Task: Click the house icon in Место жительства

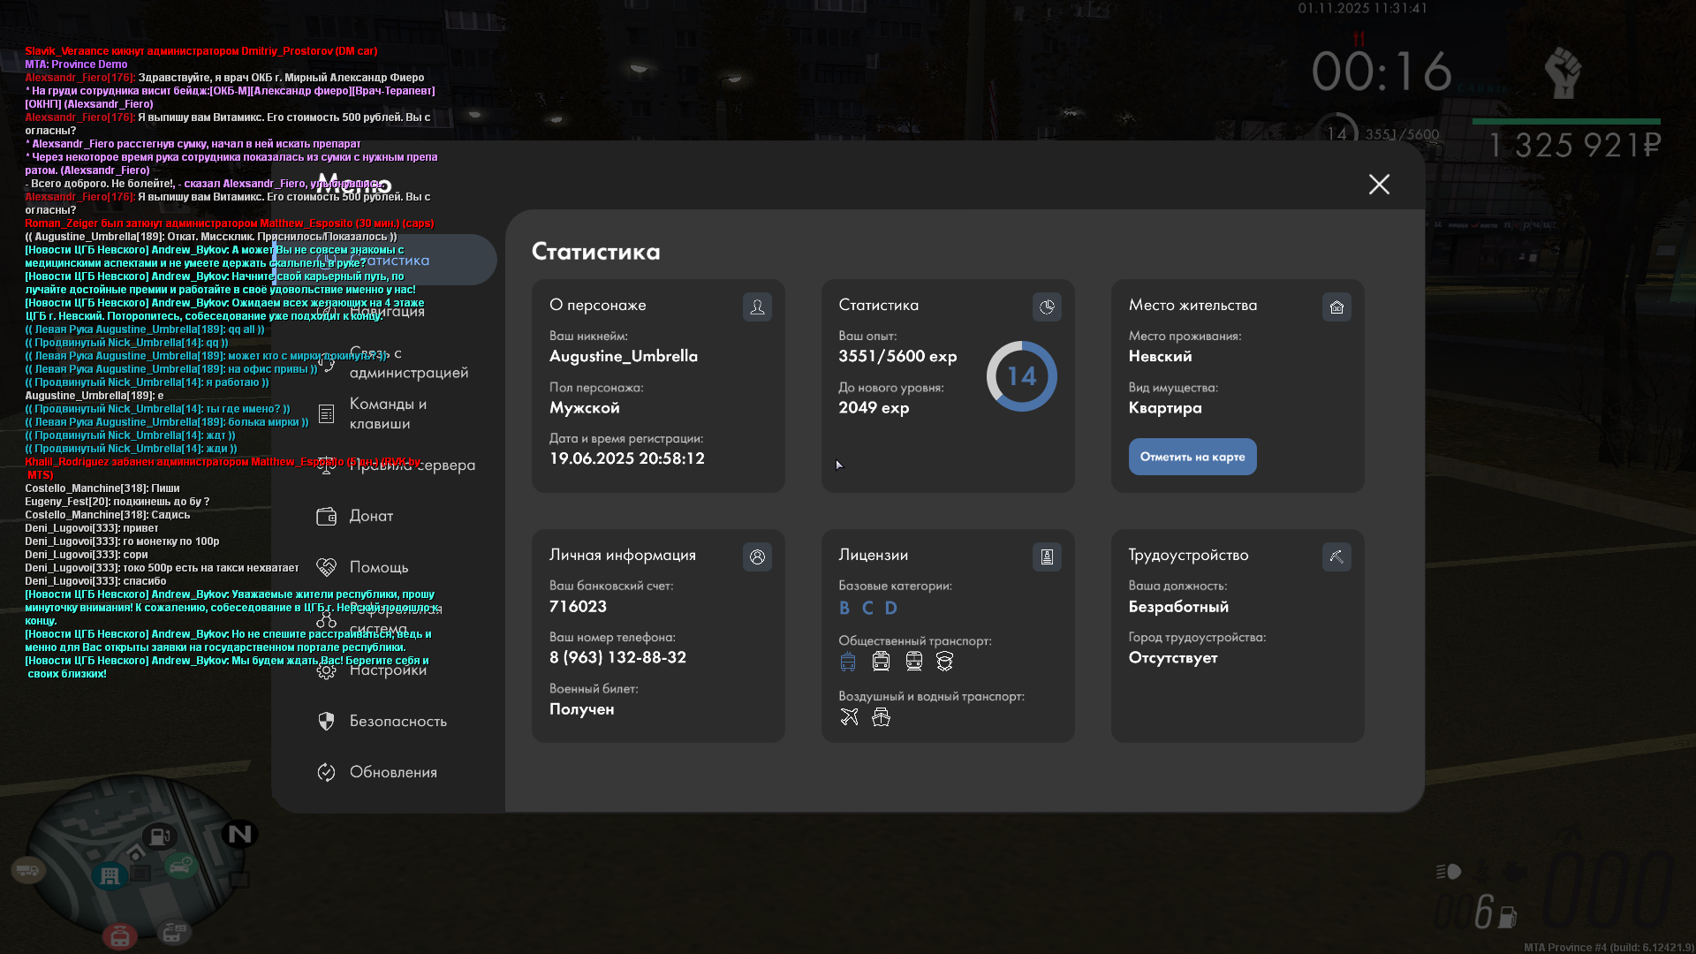Action: 1336,307
